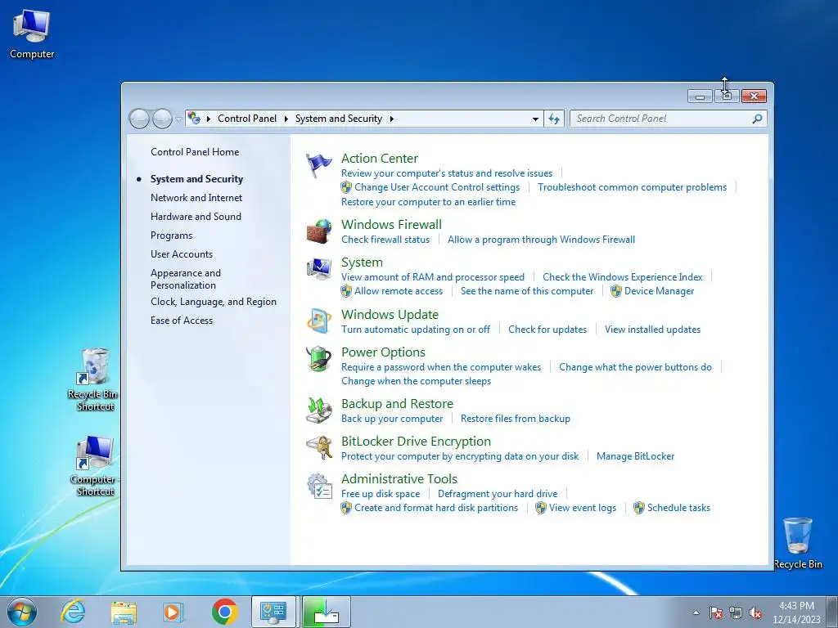Viewport: 838px width, 628px height.
Task: Open Windows Explorer from the taskbar
Action: [124, 612]
